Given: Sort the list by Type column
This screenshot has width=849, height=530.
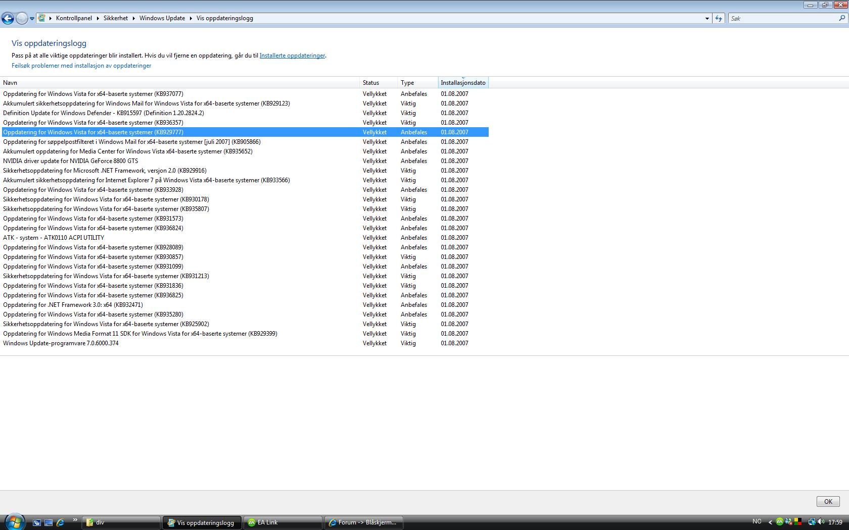Looking at the screenshot, I should [418, 83].
